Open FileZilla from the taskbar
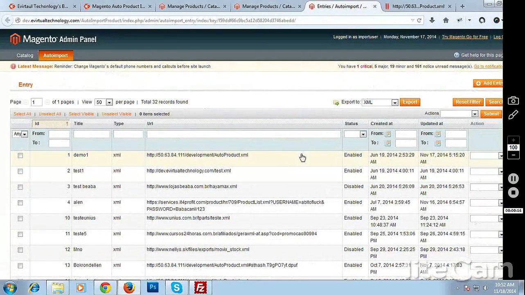Screen dimensions: 525x295 200,288
